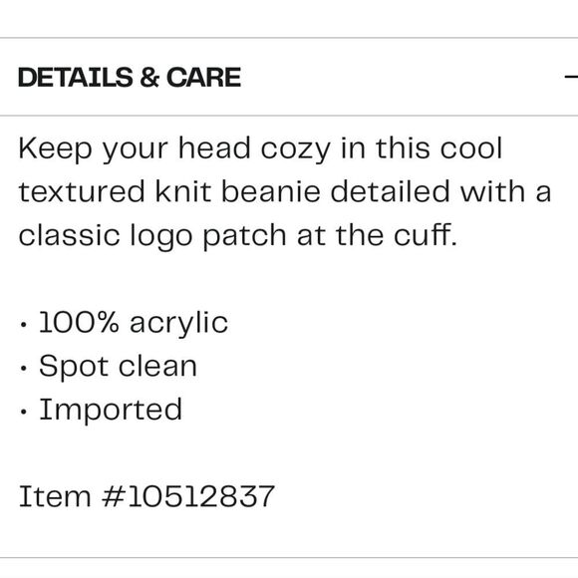Click the word "beanie" in the description

271,191
